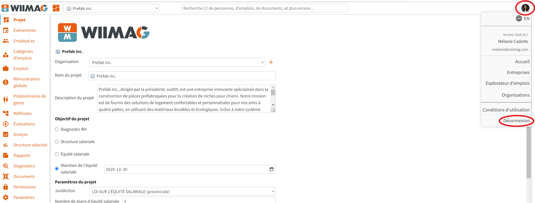Viewport: 535px width, 203px height.
Task: Open the user avatar profile menu
Action: [x=525, y=8]
